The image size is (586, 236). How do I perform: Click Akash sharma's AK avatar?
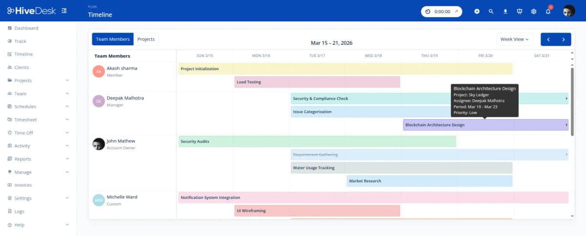point(99,72)
